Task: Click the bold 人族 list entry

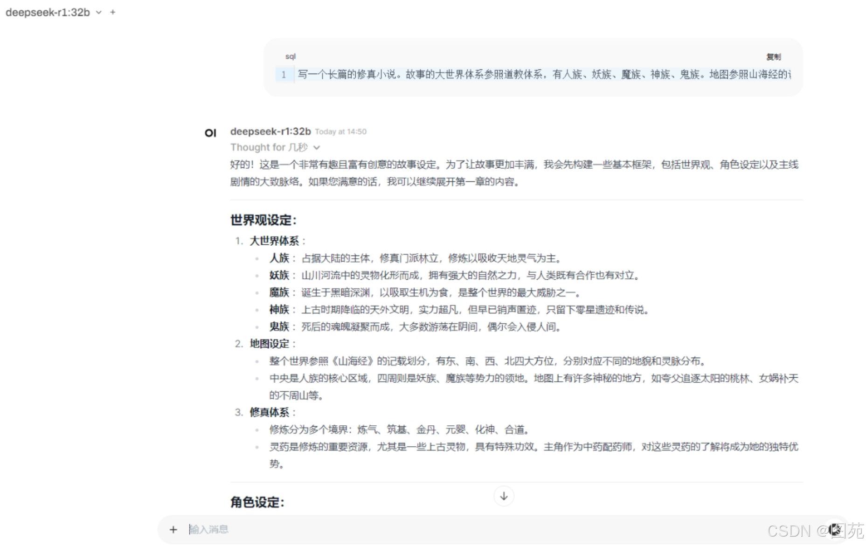Action: coord(278,258)
